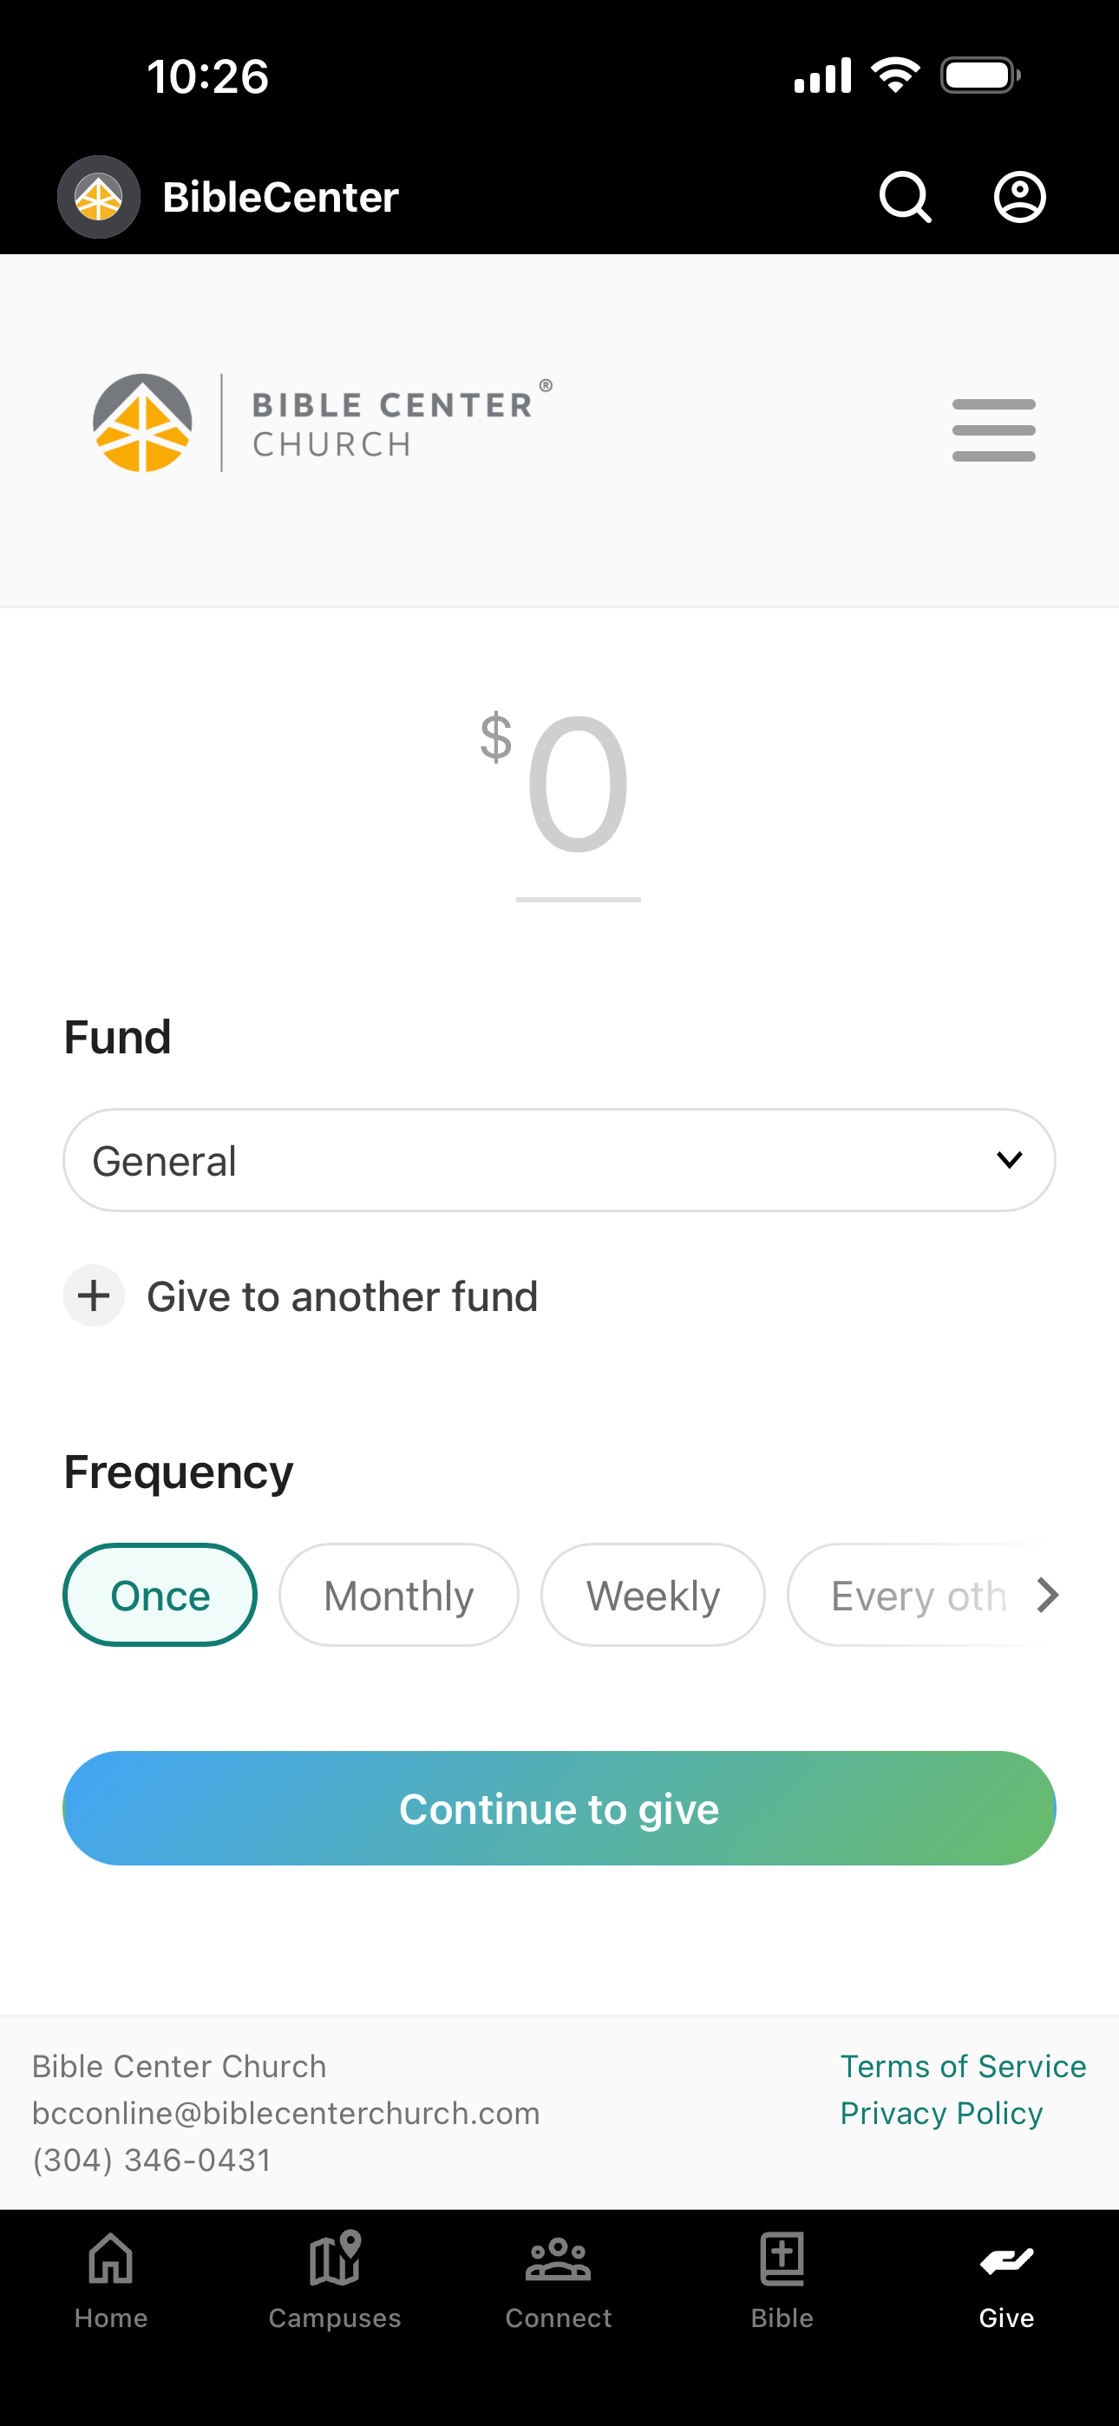This screenshot has height=2426, width=1119.
Task: Choose Weekly giving frequency
Action: tap(652, 1595)
